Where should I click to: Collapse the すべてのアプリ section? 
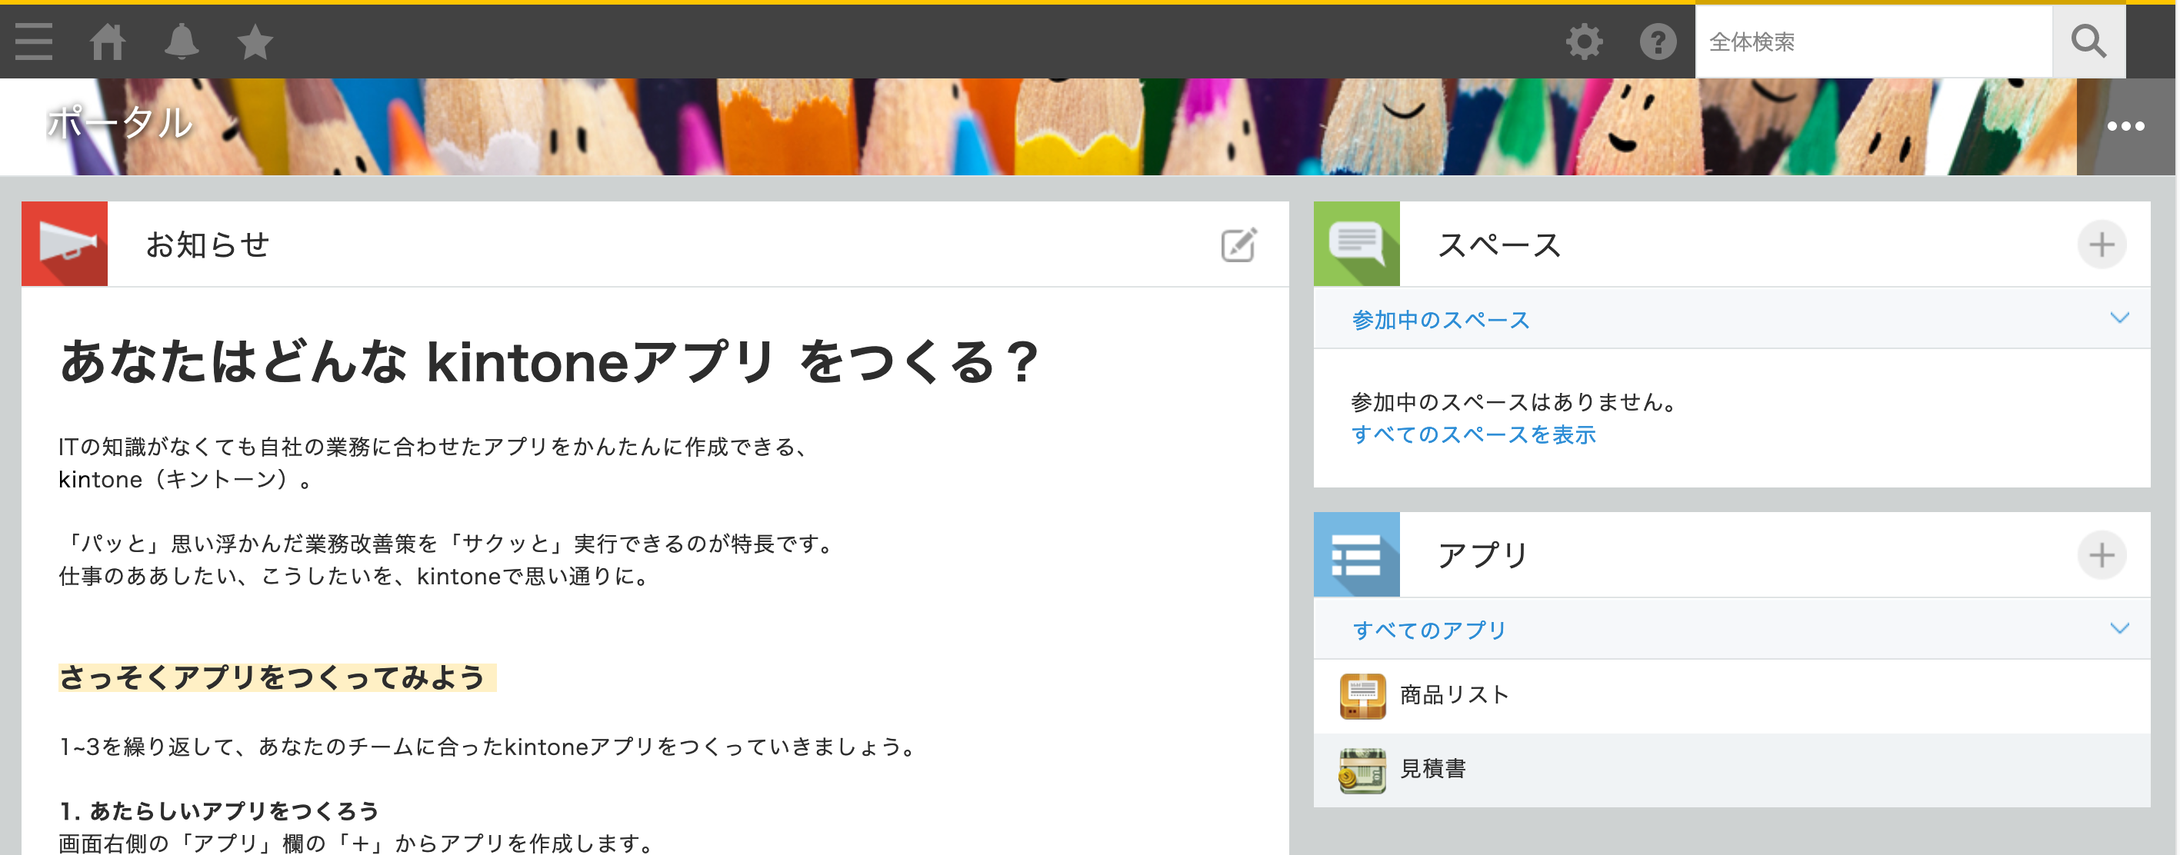pos(2119,627)
